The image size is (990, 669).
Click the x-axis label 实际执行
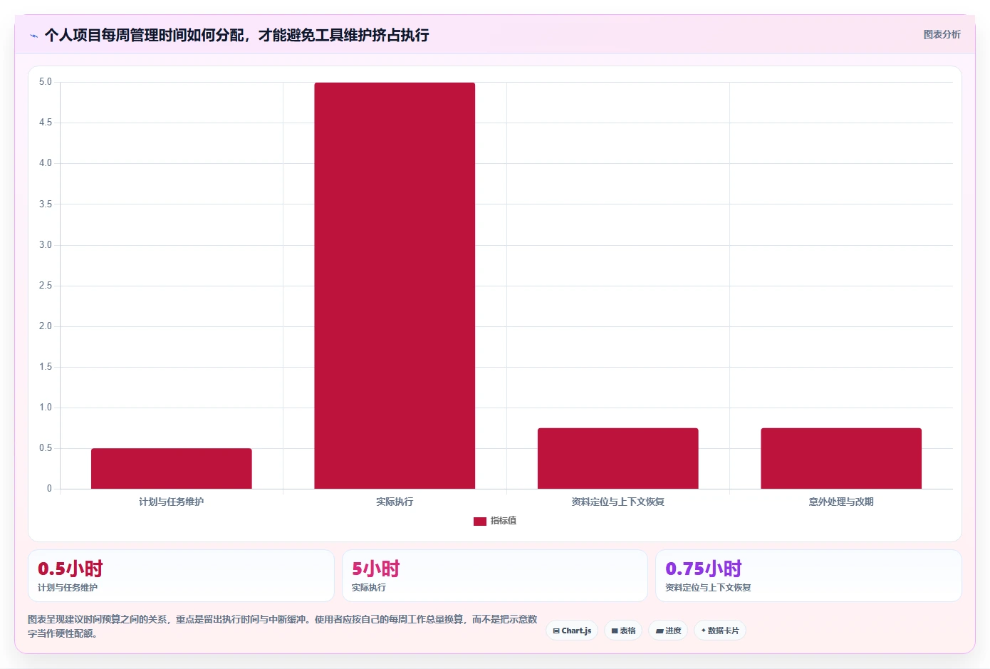(x=395, y=502)
